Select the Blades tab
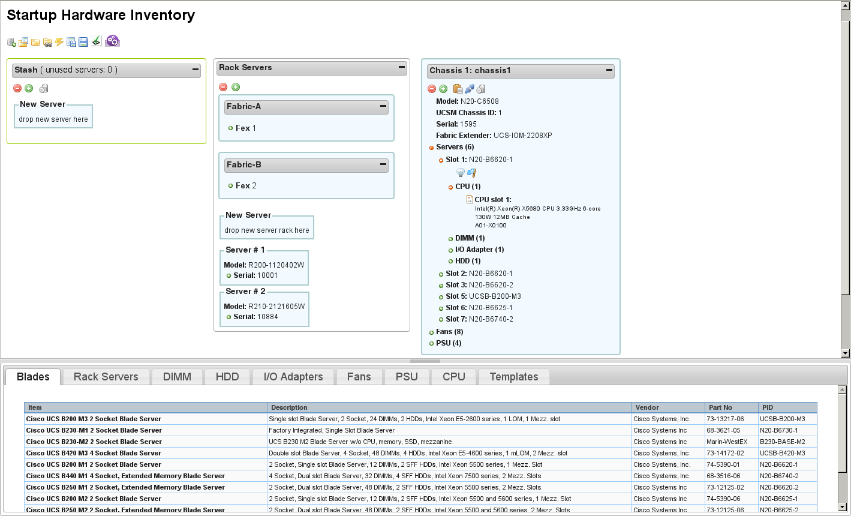The height and width of the screenshot is (516, 851). [33, 377]
